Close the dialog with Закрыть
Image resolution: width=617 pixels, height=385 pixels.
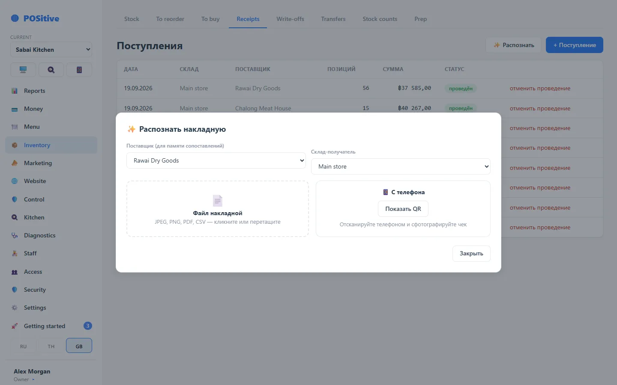[x=471, y=253]
